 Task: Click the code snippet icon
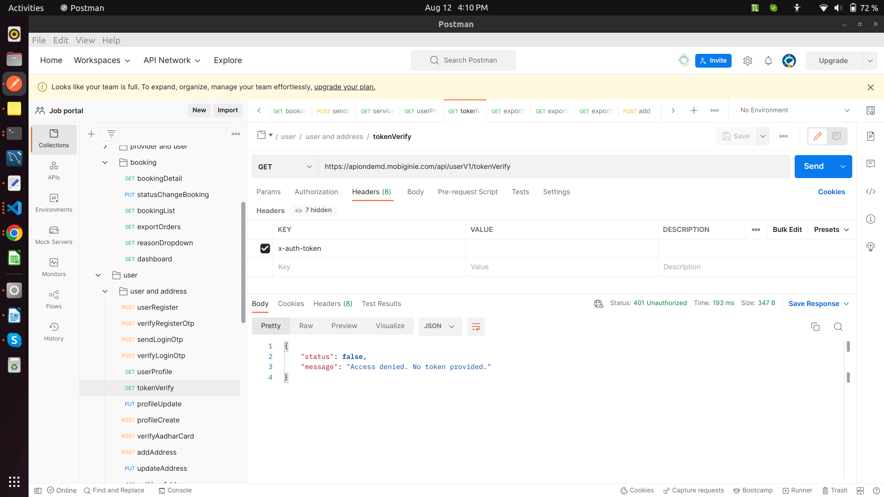pos(870,191)
